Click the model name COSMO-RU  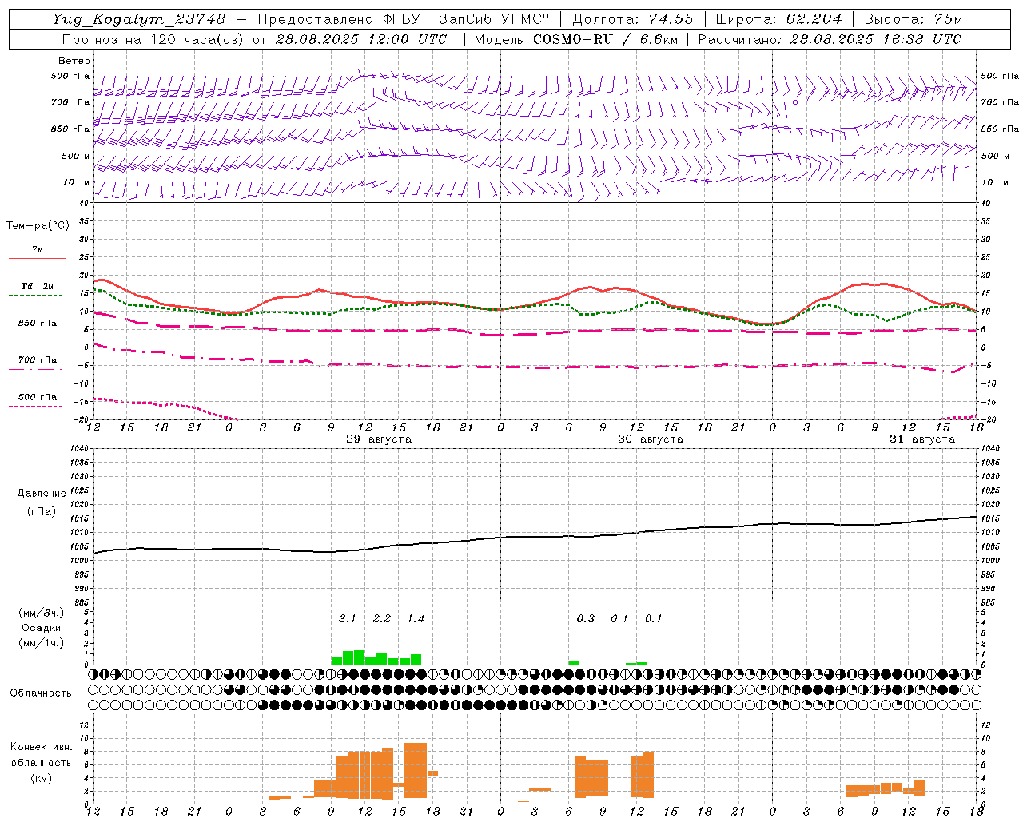[573, 39]
